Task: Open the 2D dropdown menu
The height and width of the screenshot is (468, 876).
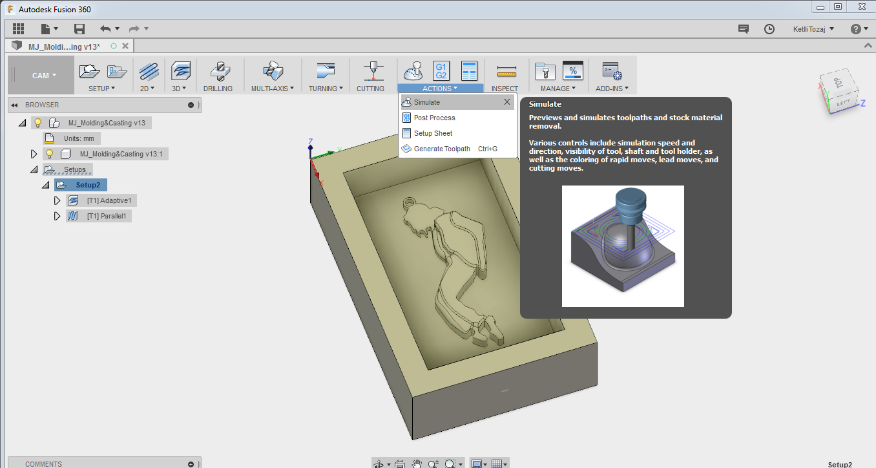Action: [x=147, y=89]
